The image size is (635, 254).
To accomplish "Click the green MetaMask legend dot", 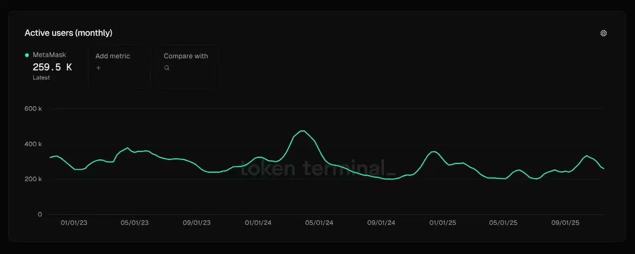I will (x=27, y=55).
